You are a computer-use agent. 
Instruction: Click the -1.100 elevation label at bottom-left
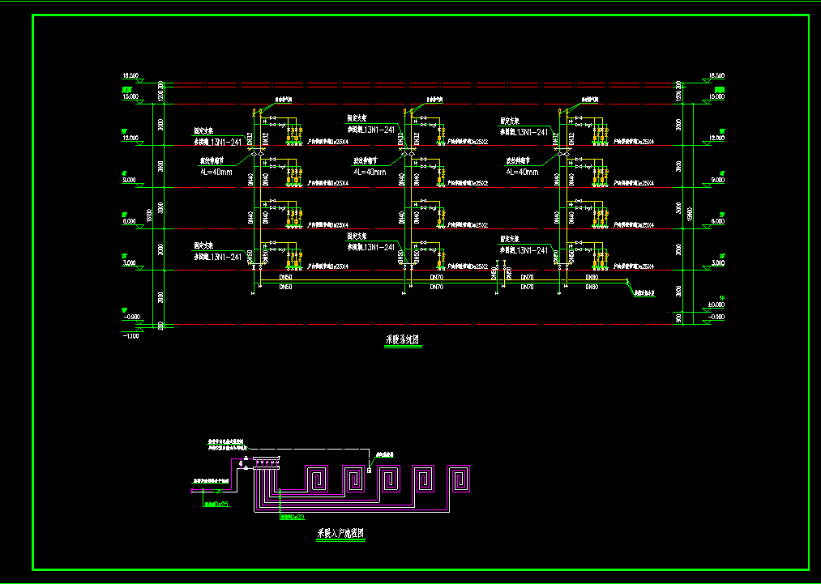129,335
